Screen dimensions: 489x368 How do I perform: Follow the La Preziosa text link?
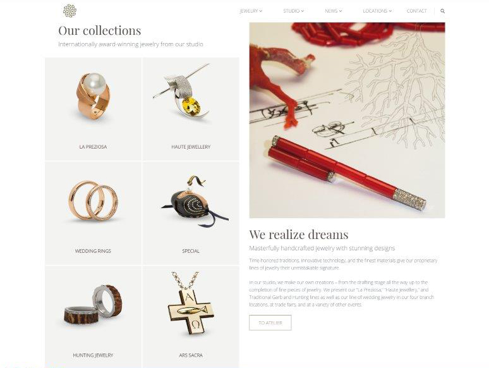tap(93, 147)
